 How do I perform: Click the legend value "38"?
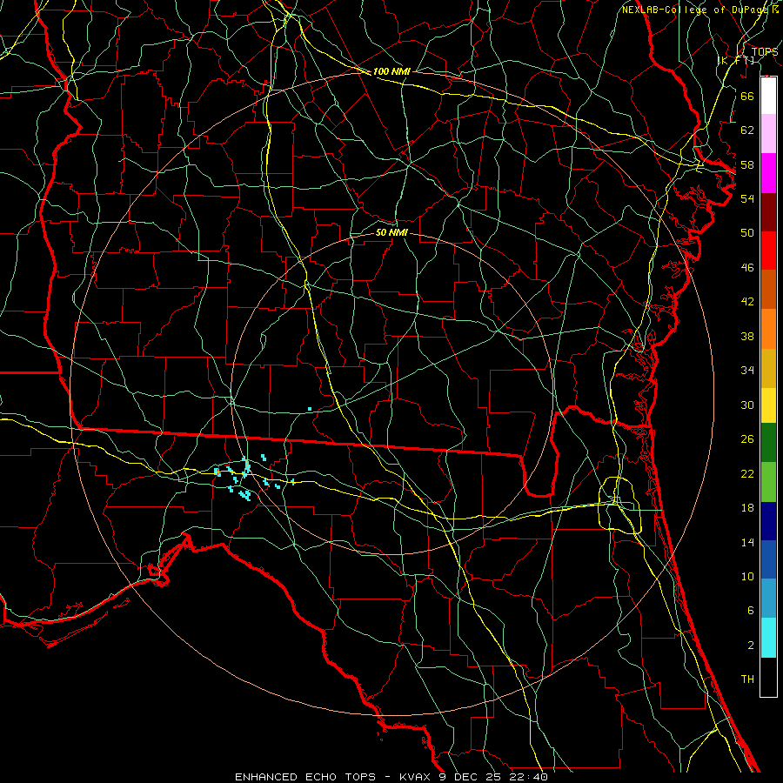(747, 336)
